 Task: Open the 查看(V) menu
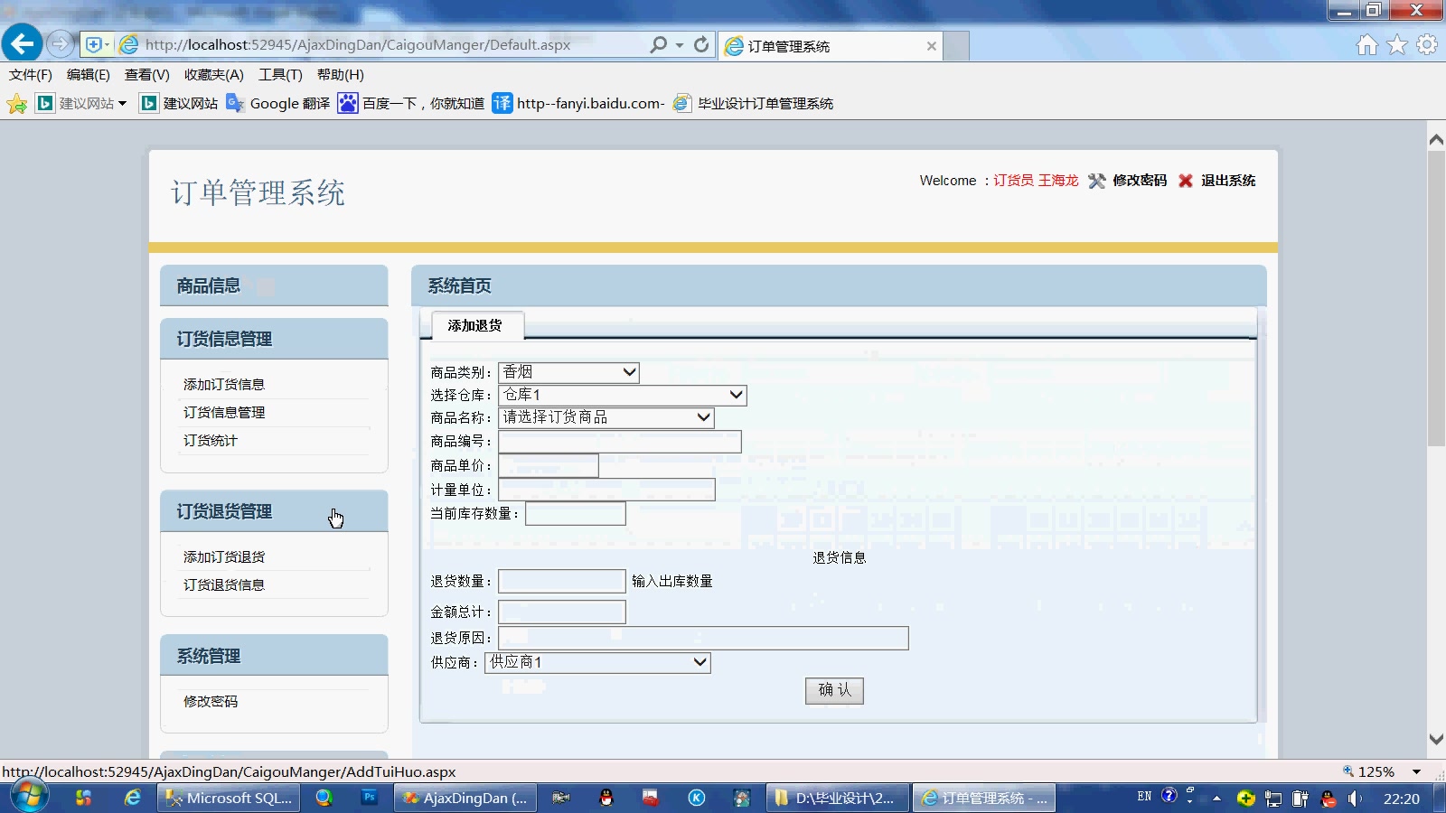click(147, 75)
